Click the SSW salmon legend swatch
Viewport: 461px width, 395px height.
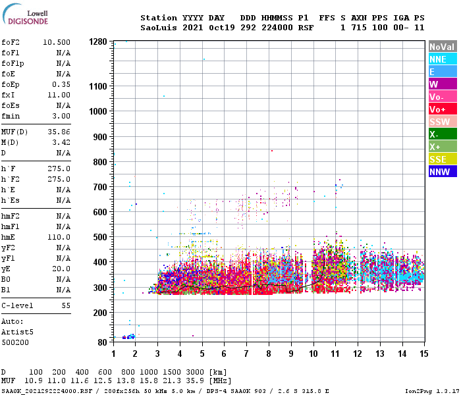443,121
